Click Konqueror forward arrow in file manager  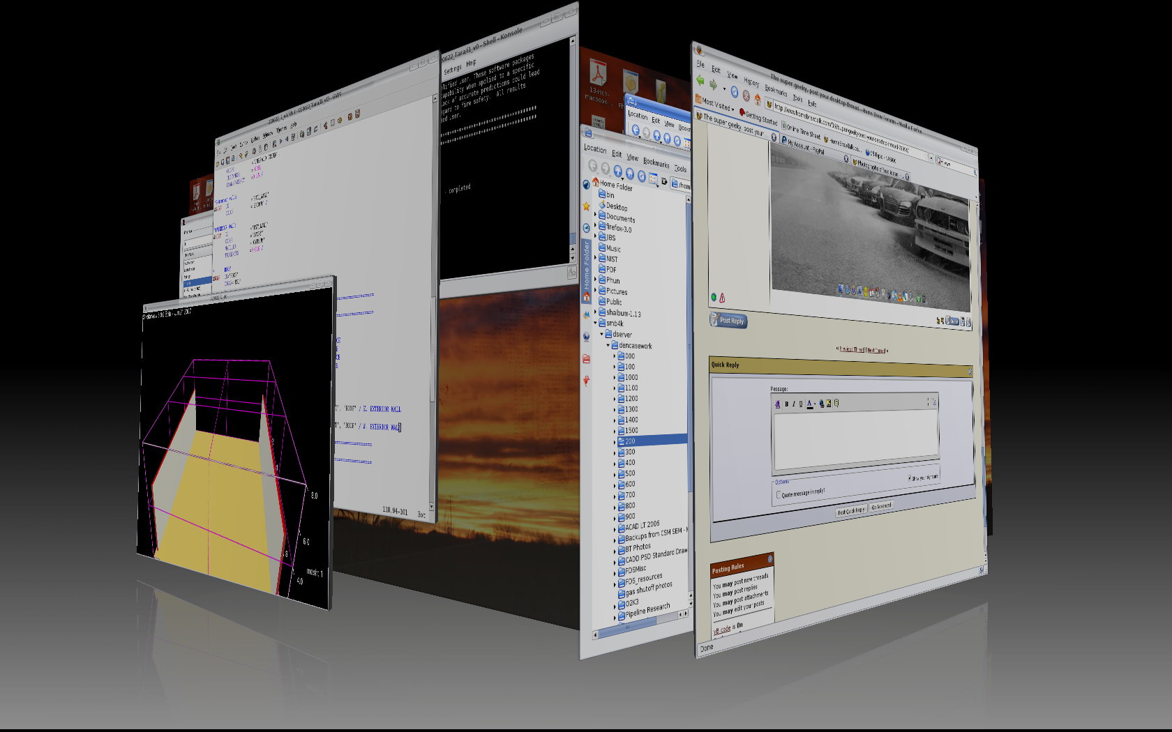(x=606, y=168)
